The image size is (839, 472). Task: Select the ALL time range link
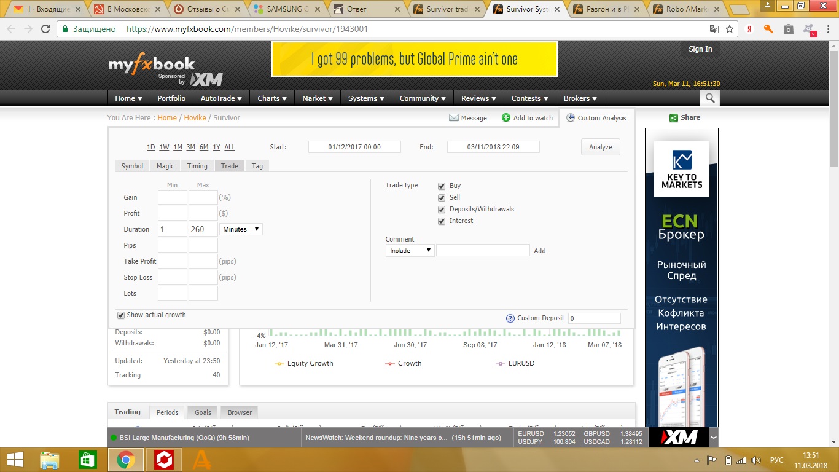[x=230, y=147]
